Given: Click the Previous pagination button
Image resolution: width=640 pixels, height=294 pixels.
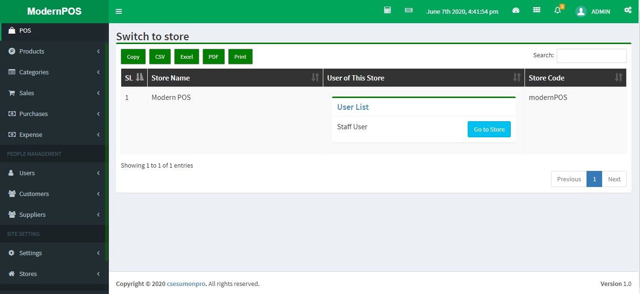Looking at the screenshot, I should pos(569,179).
